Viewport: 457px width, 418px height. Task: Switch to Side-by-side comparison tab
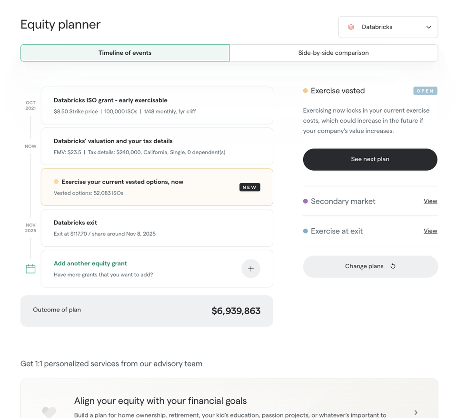tap(334, 53)
